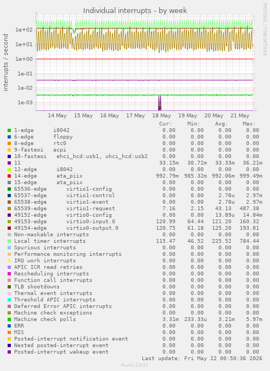Click the Last update timestamp text
The image size is (270, 371).
pos(202,359)
